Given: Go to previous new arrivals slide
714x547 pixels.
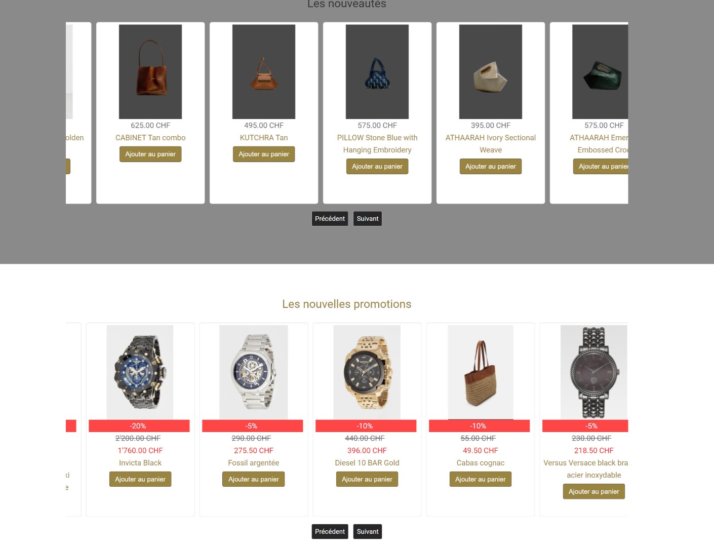Looking at the screenshot, I should coord(330,219).
